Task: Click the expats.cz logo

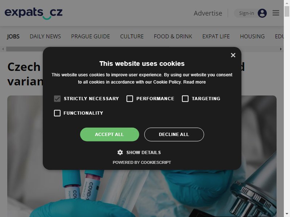Action: 33,14
